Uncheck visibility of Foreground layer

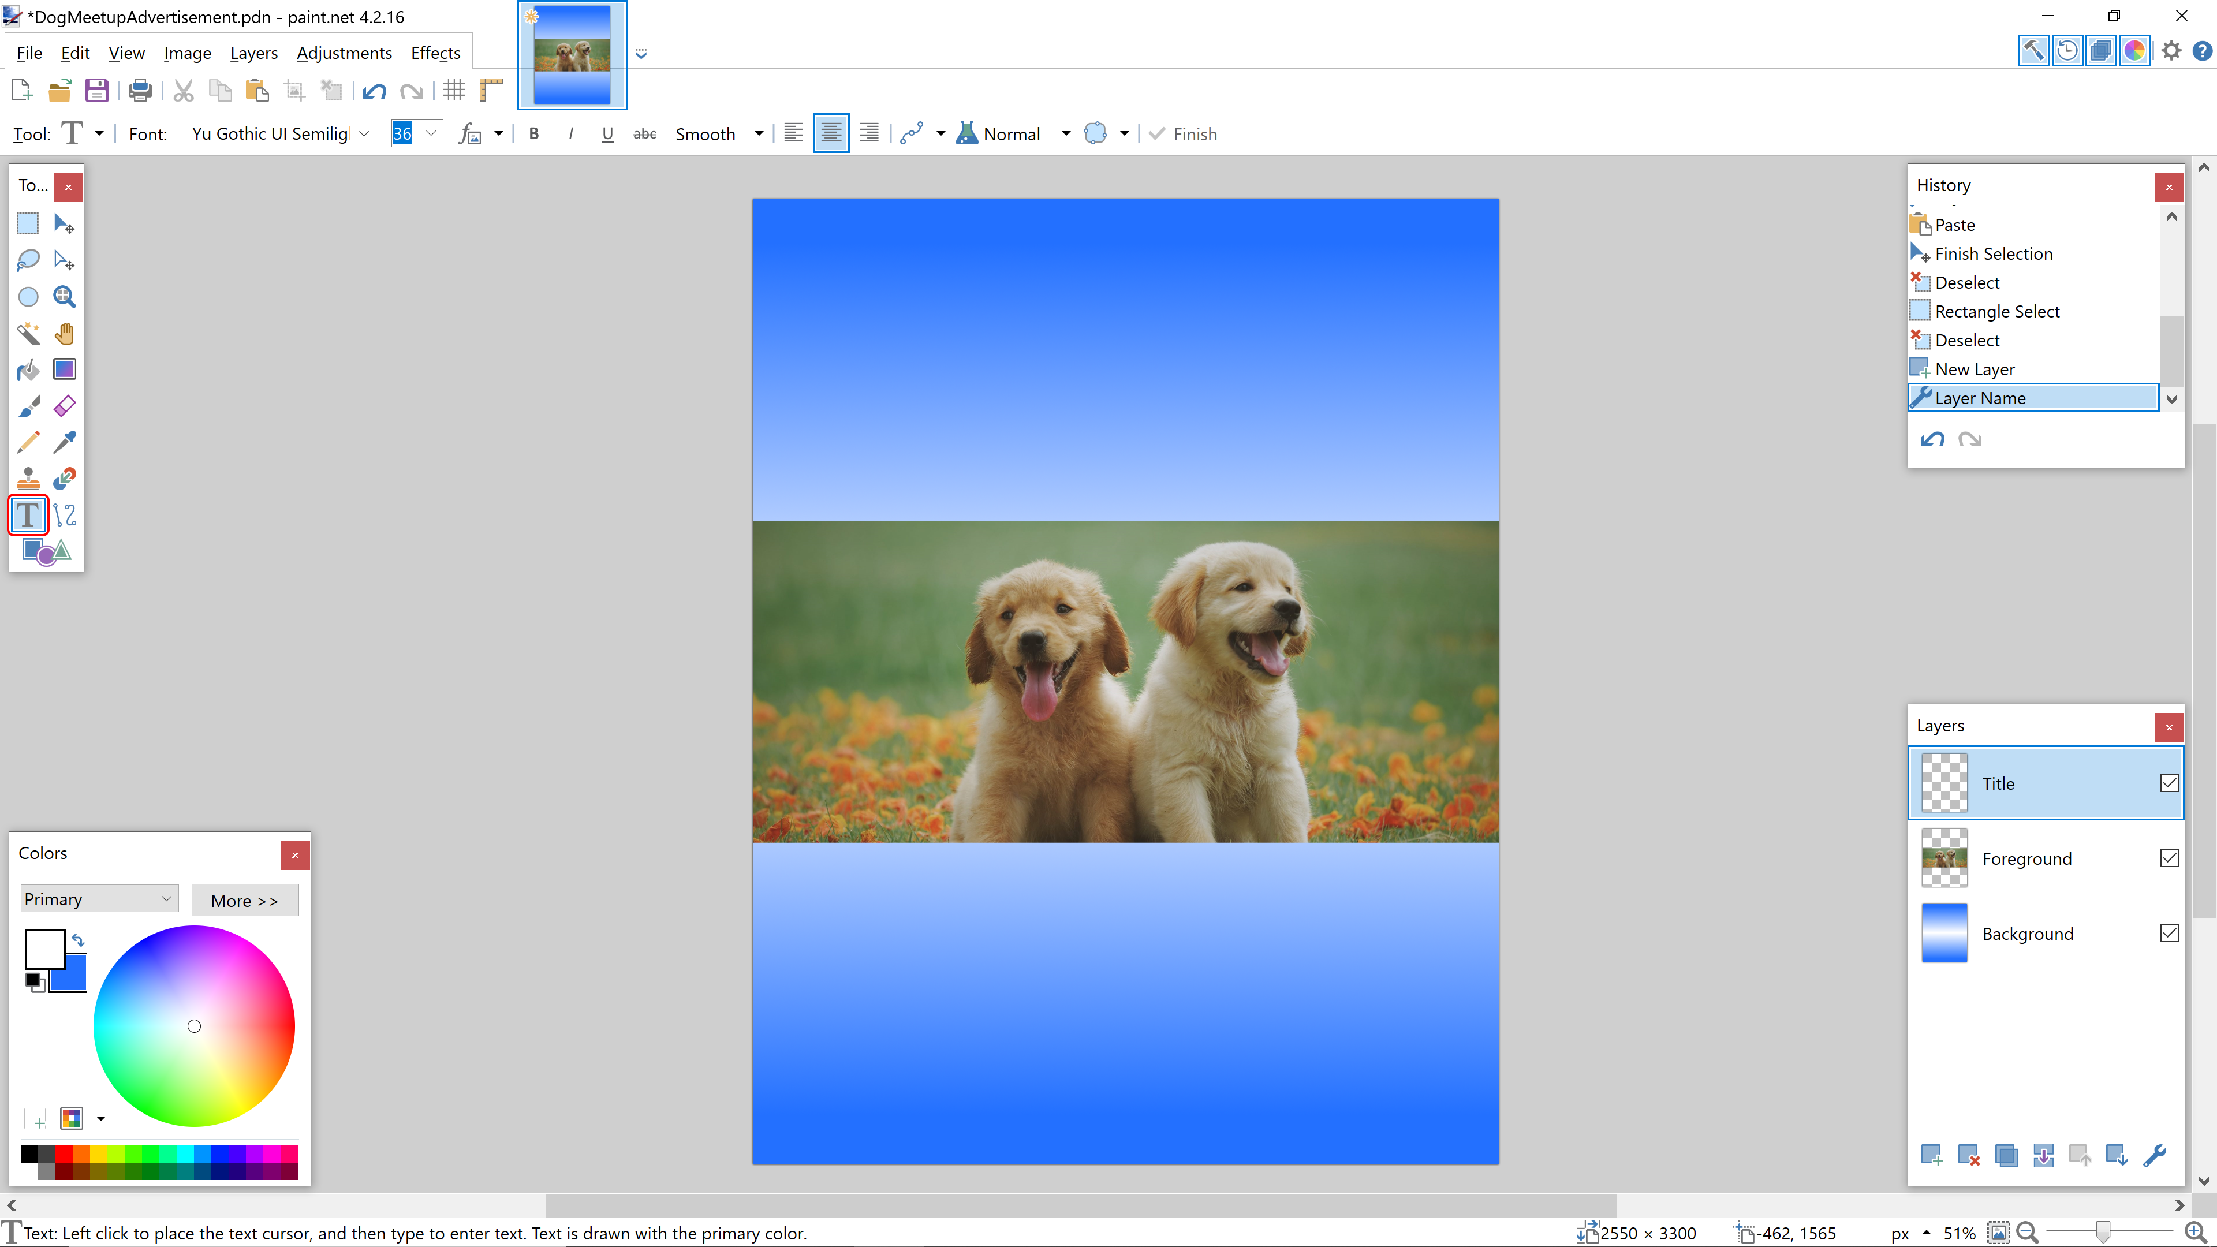tap(2169, 858)
